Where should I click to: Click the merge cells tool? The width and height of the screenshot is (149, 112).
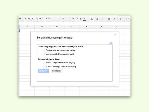point(102,19)
